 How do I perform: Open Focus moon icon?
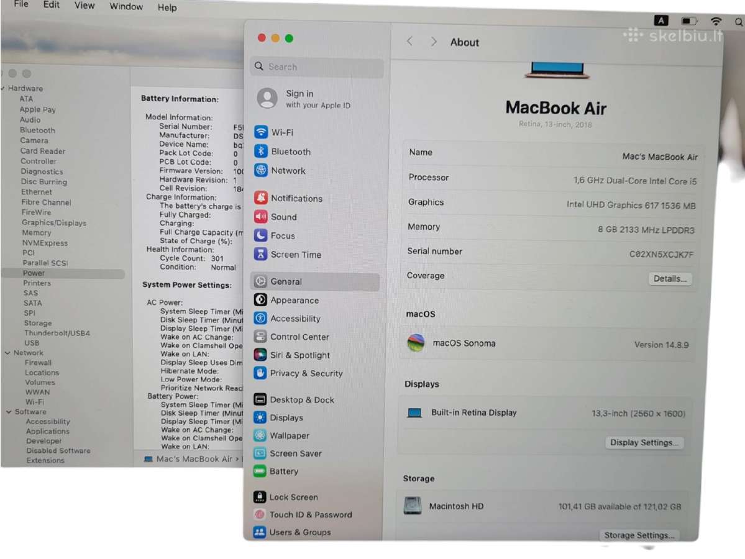pyautogui.click(x=260, y=235)
